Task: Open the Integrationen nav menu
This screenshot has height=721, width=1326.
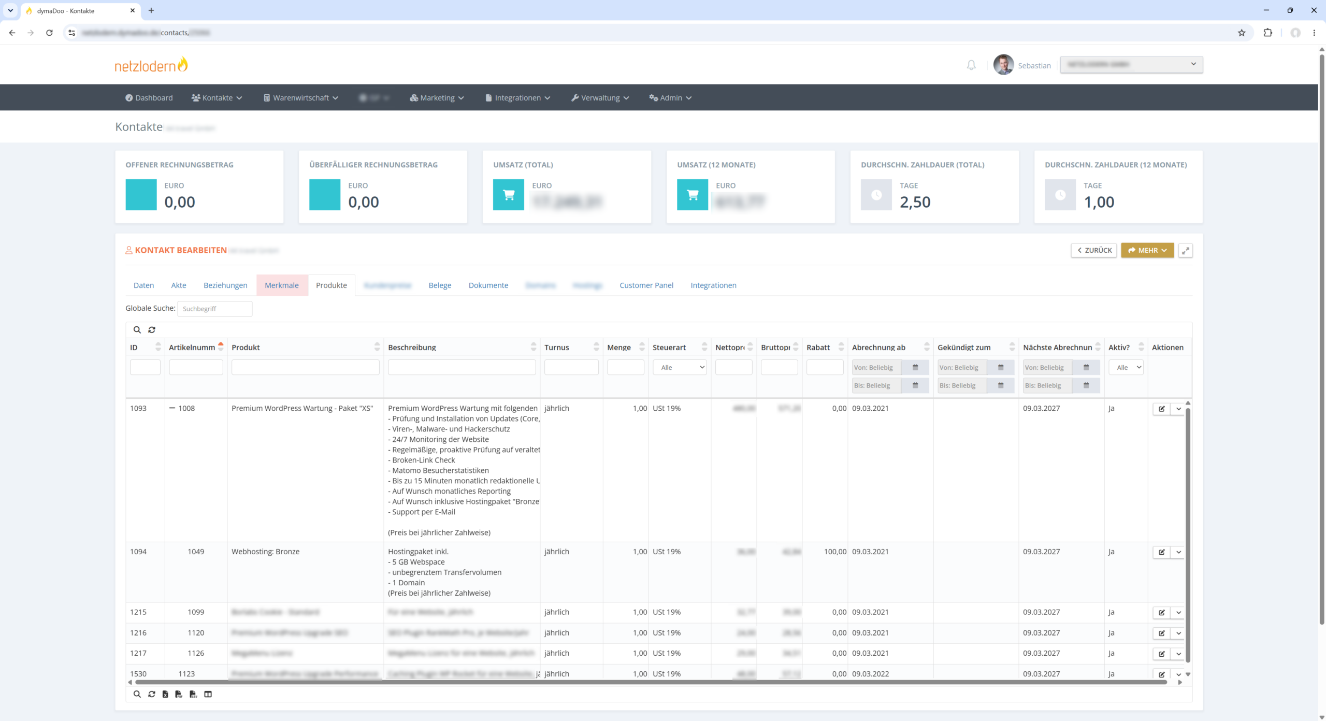Action: click(x=517, y=98)
